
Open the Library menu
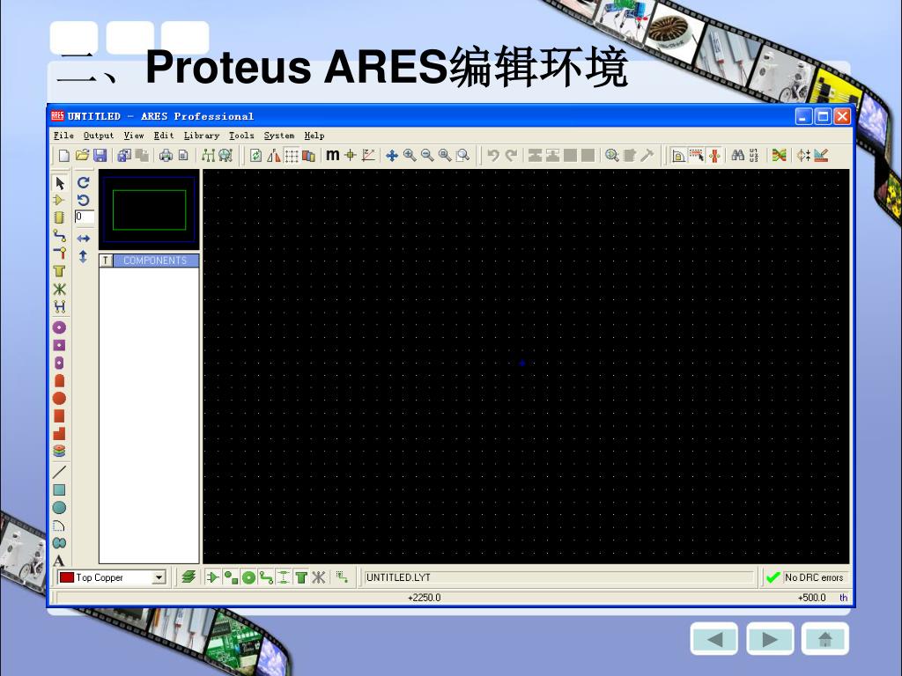(x=202, y=136)
